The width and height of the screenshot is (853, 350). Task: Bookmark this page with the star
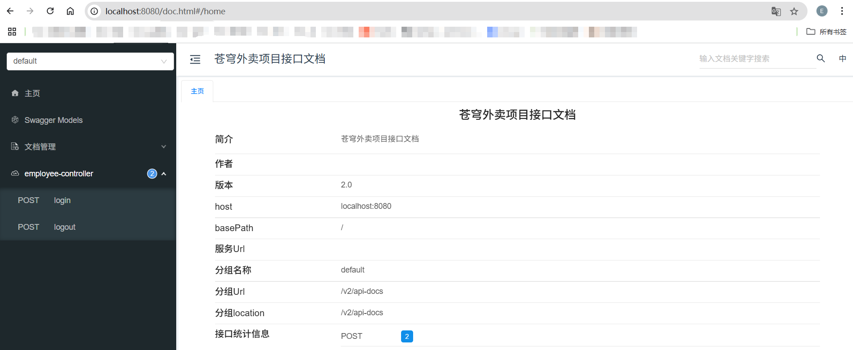pyautogui.click(x=794, y=12)
